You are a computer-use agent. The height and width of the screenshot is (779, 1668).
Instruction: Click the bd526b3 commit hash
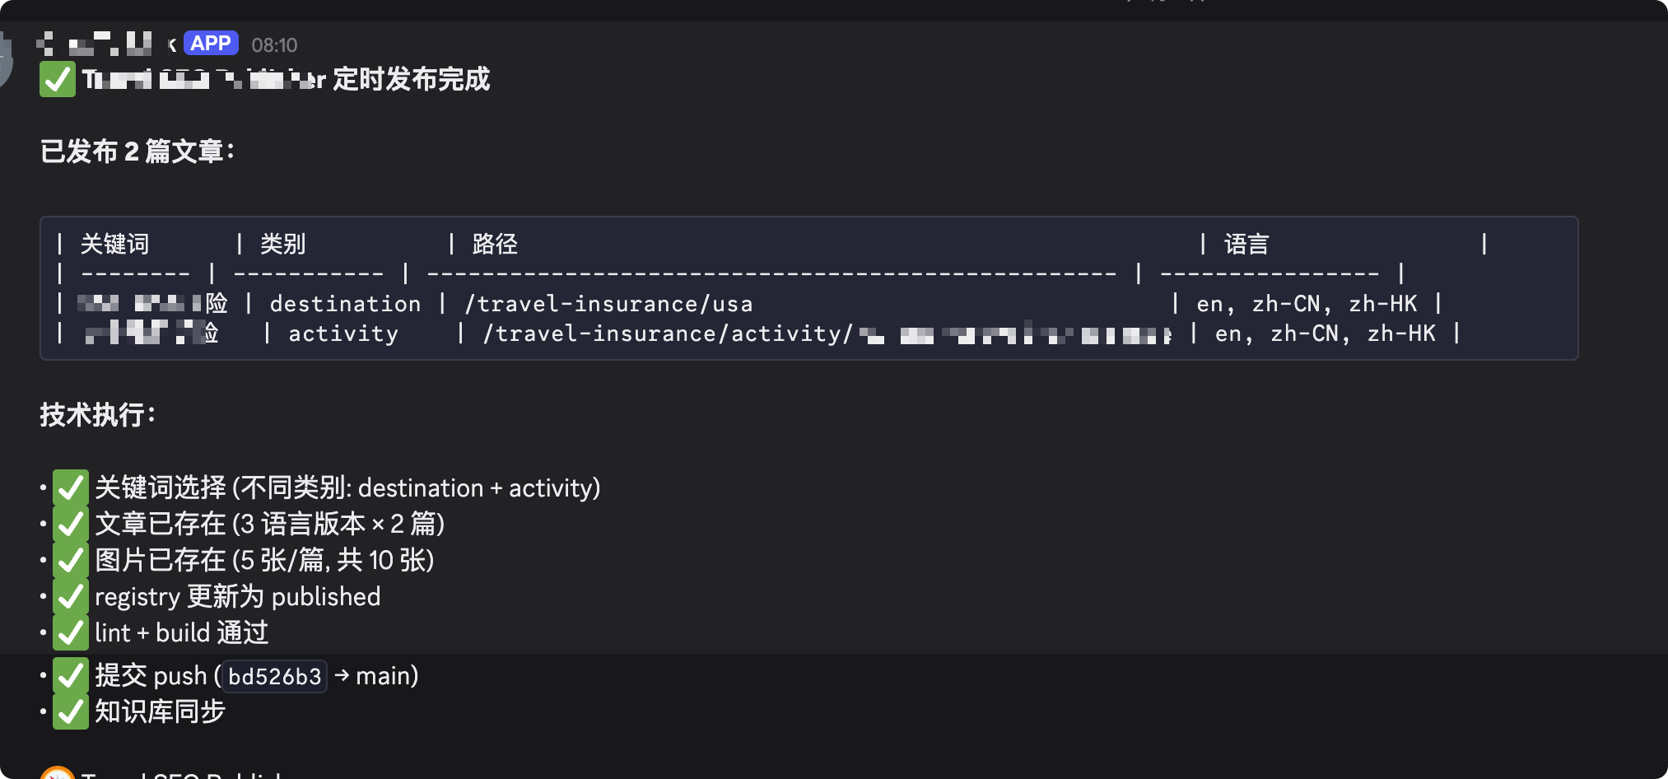(x=274, y=676)
